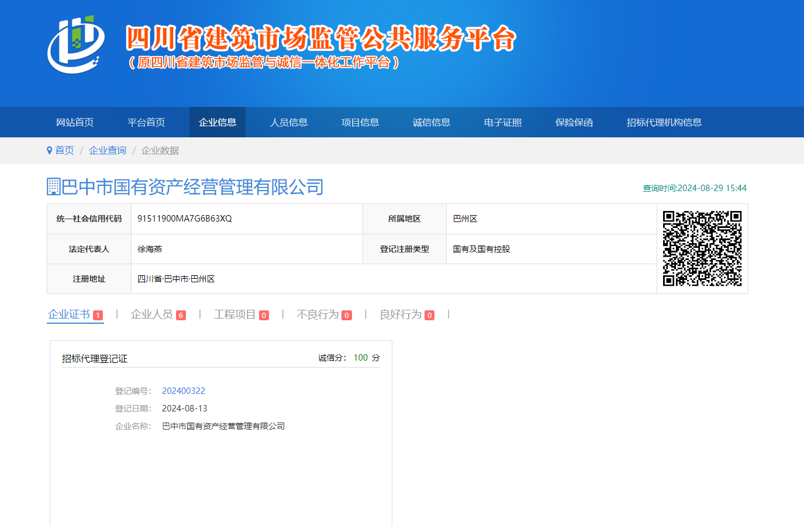Go to 平台首页 in the navigation bar
The width and height of the screenshot is (804, 526).
146,122
